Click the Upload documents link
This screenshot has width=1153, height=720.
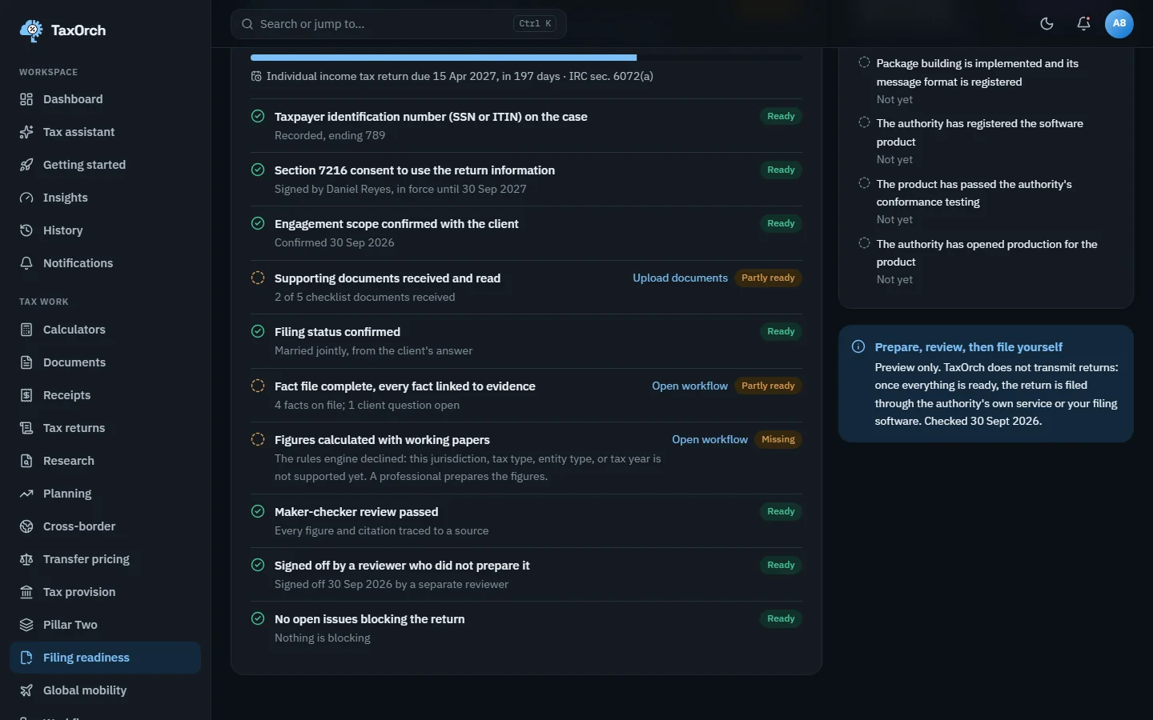point(680,278)
